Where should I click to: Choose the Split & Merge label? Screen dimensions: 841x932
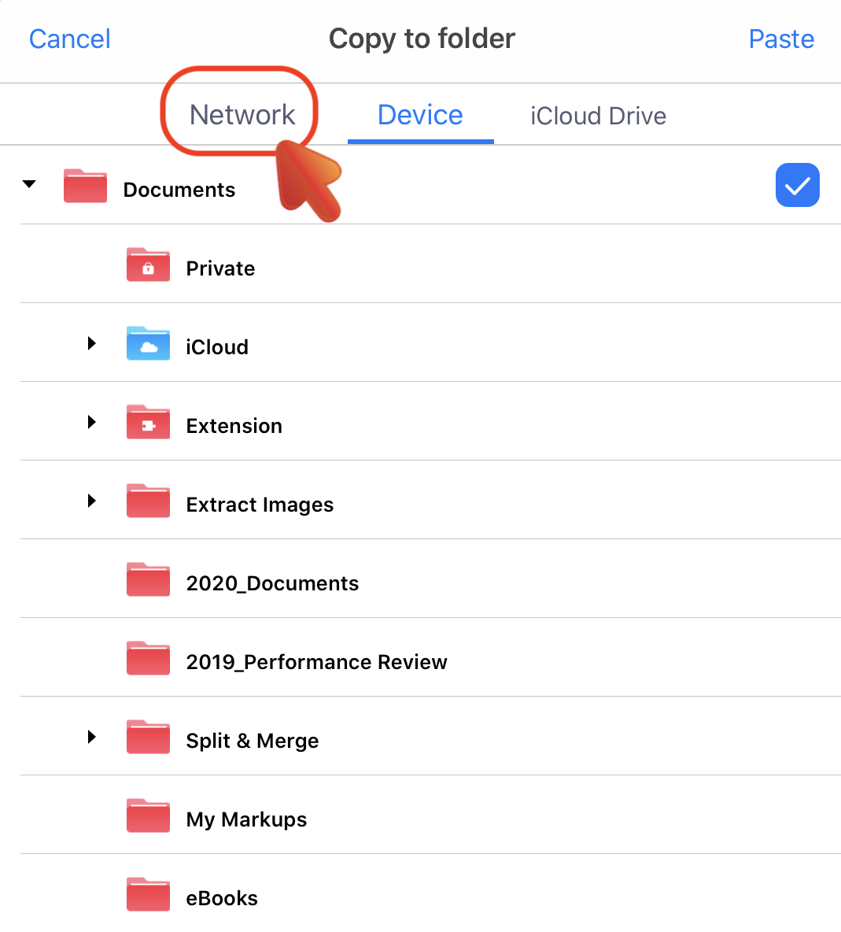click(x=253, y=742)
